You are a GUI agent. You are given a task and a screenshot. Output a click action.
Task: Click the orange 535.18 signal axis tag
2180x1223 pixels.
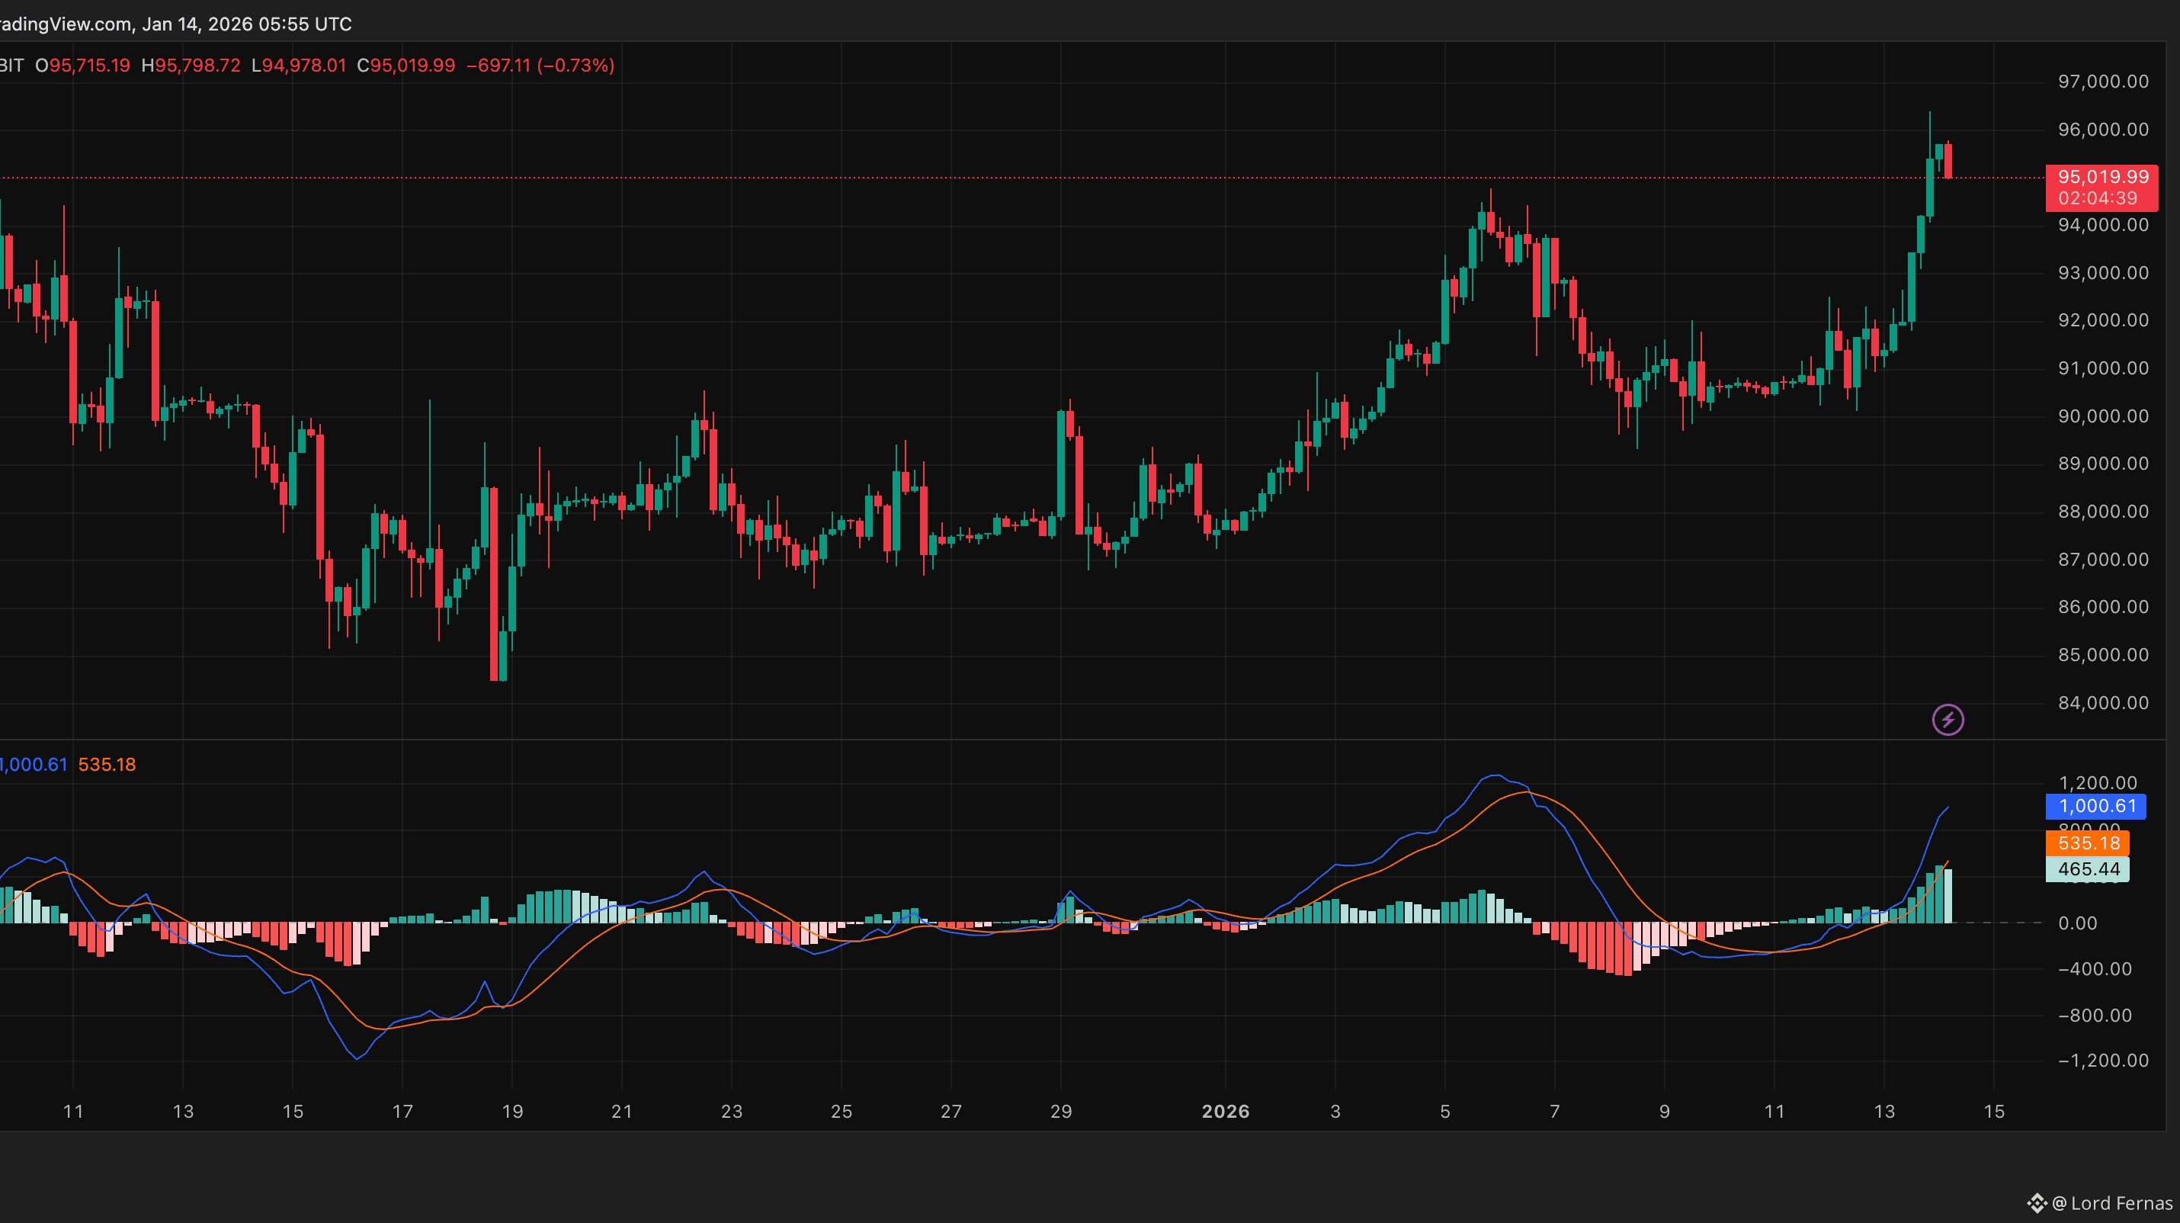2087,843
